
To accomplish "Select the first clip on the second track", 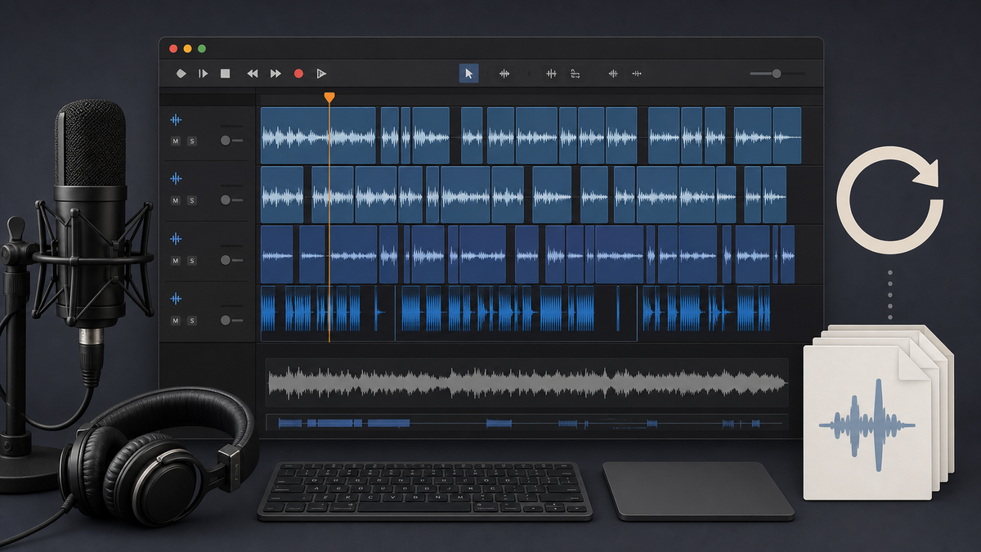I will coord(282,195).
